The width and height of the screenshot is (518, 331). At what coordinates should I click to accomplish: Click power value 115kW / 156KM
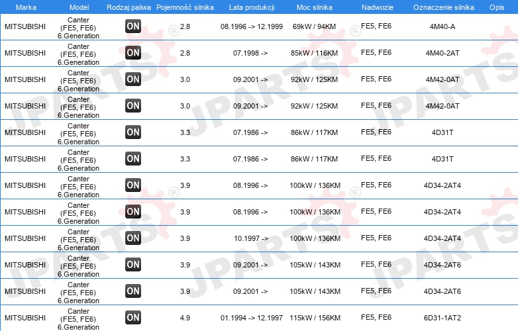coord(315,318)
